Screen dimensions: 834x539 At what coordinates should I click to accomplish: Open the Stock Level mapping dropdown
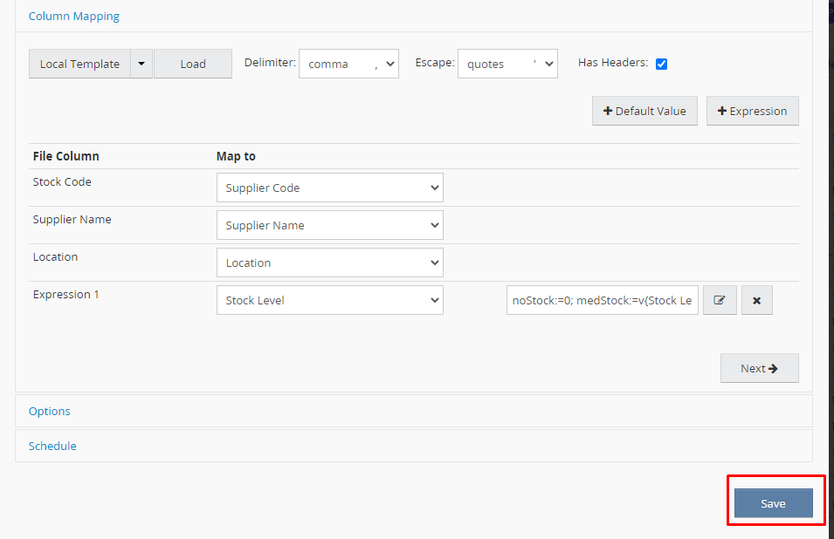click(329, 300)
